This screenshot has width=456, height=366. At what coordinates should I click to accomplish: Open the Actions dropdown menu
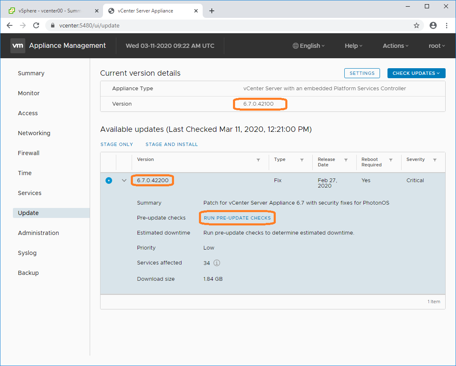pos(395,46)
